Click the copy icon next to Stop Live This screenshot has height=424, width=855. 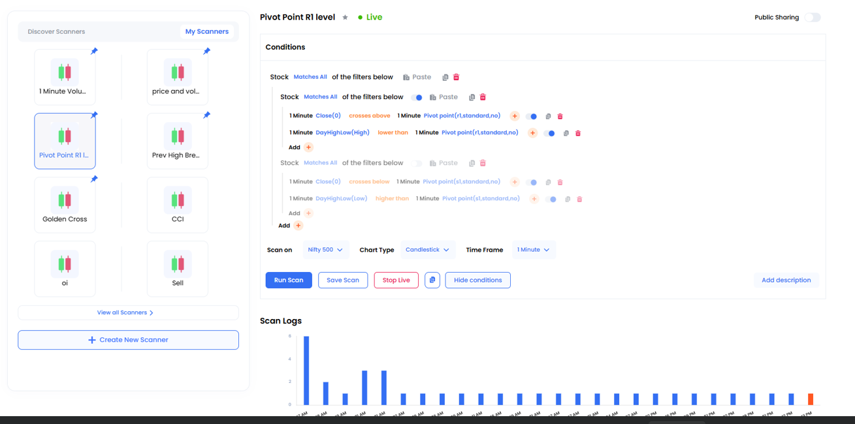click(432, 280)
